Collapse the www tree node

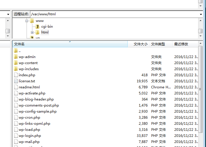(27, 21)
